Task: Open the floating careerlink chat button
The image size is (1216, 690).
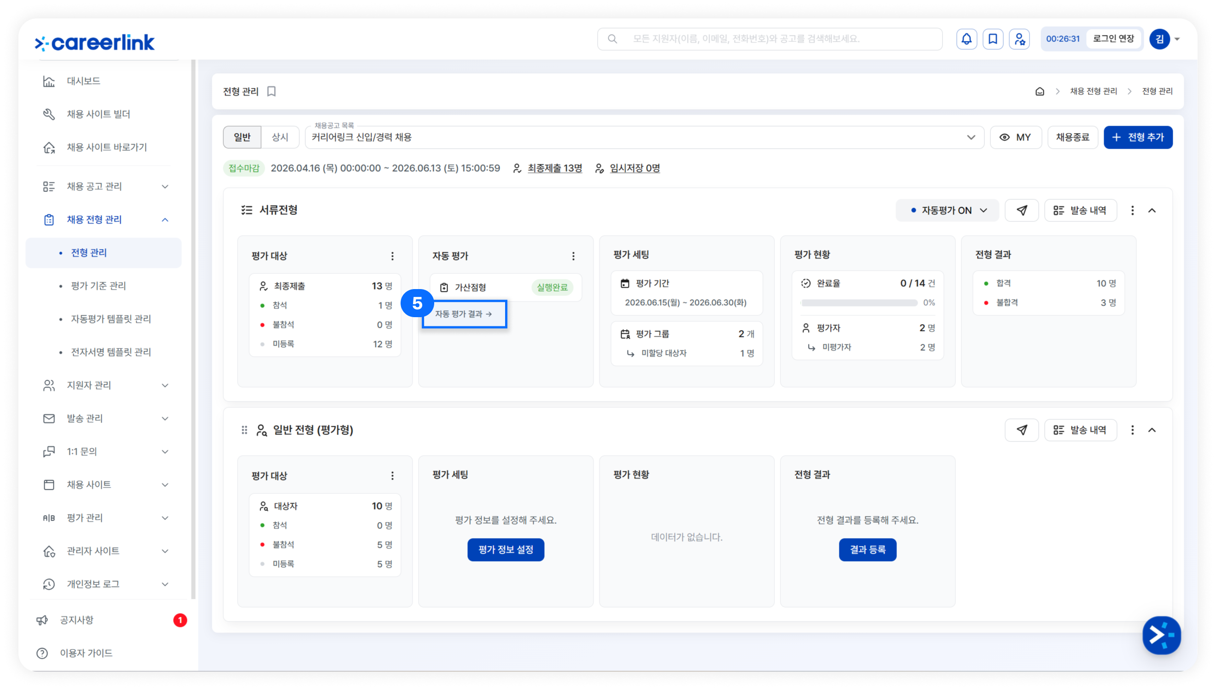Action: coord(1162,636)
